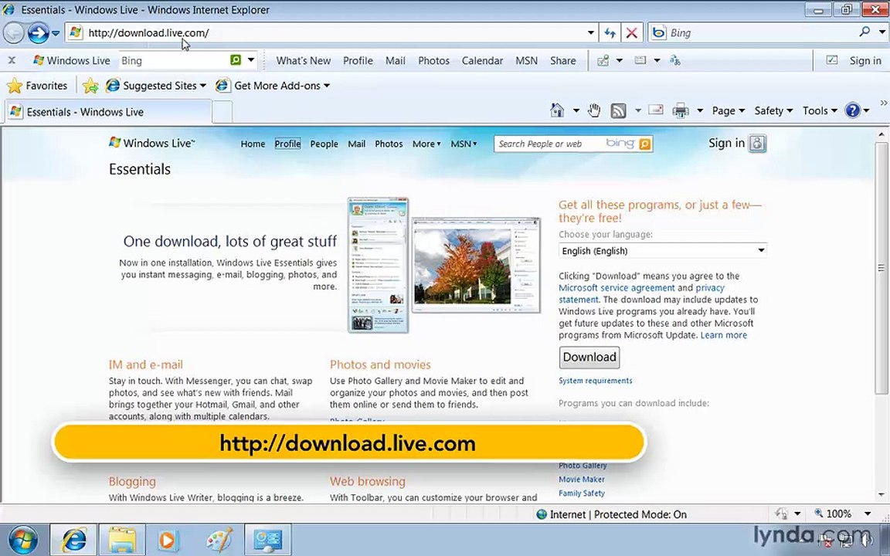Image resolution: width=890 pixels, height=556 pixels.
Task: Click the Messenger and Photo Gallery screenshot image
Action: [x=444, y=265]
